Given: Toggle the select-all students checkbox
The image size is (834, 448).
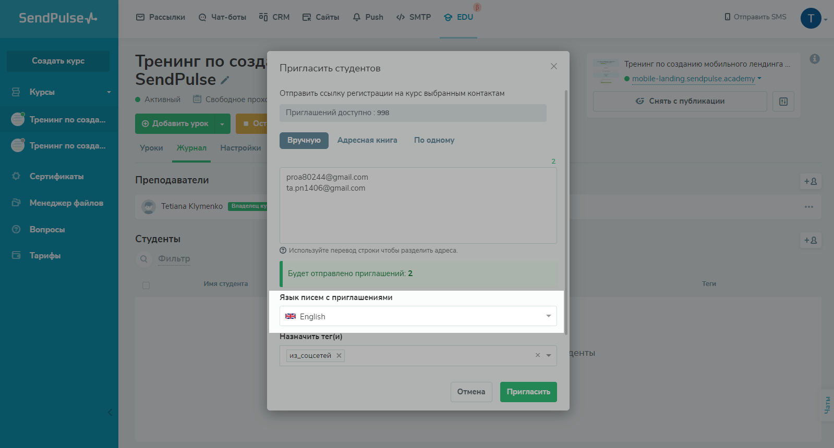Looking at the screenshot, I should [146, 285].
